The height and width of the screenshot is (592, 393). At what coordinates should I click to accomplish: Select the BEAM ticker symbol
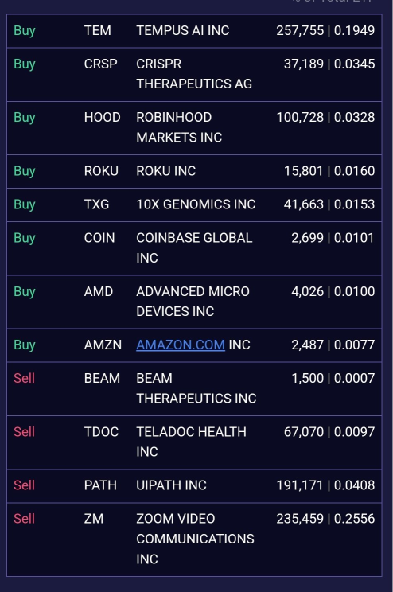click(102, 378)
